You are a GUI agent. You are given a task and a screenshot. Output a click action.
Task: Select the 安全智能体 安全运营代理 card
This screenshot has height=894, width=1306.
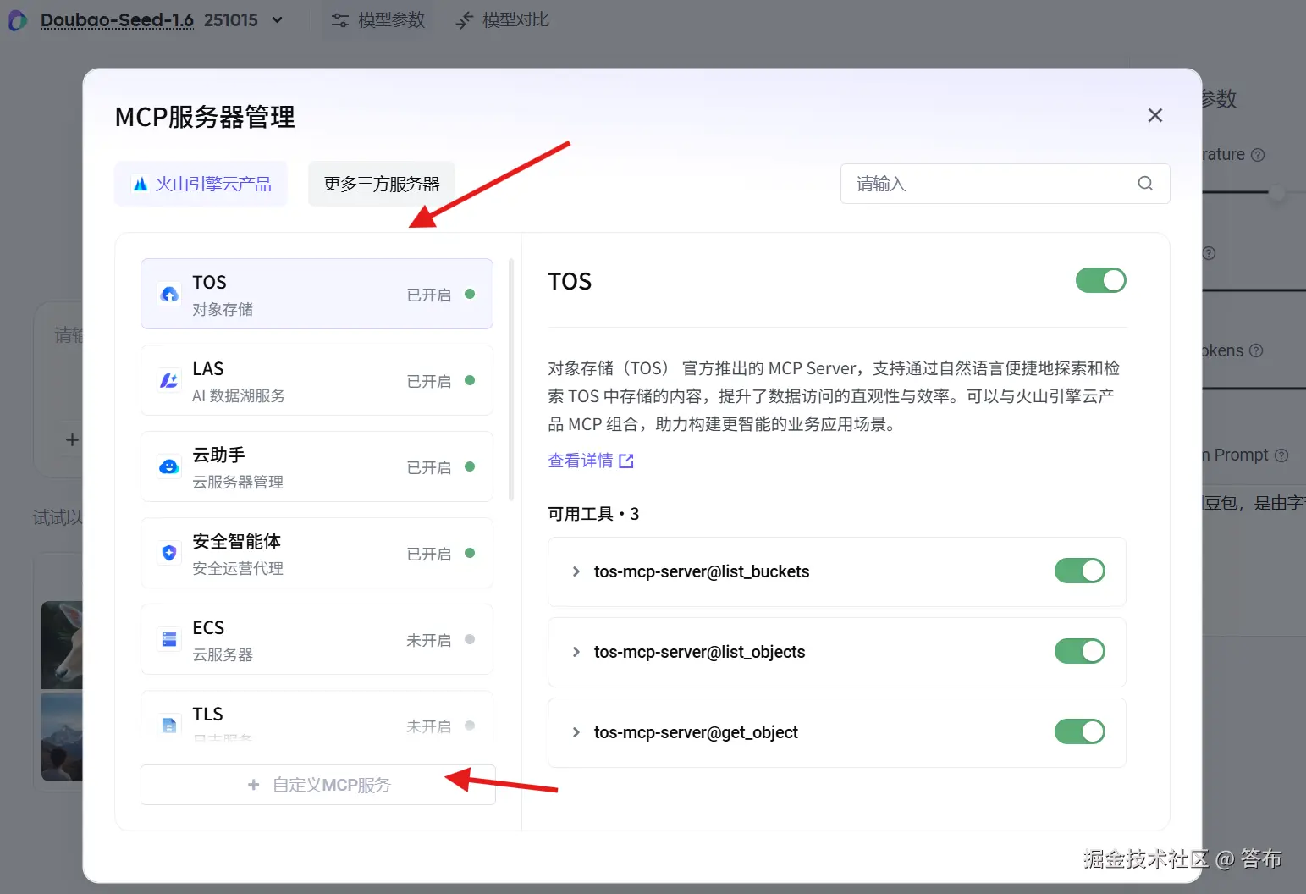(x=317, y=553)
